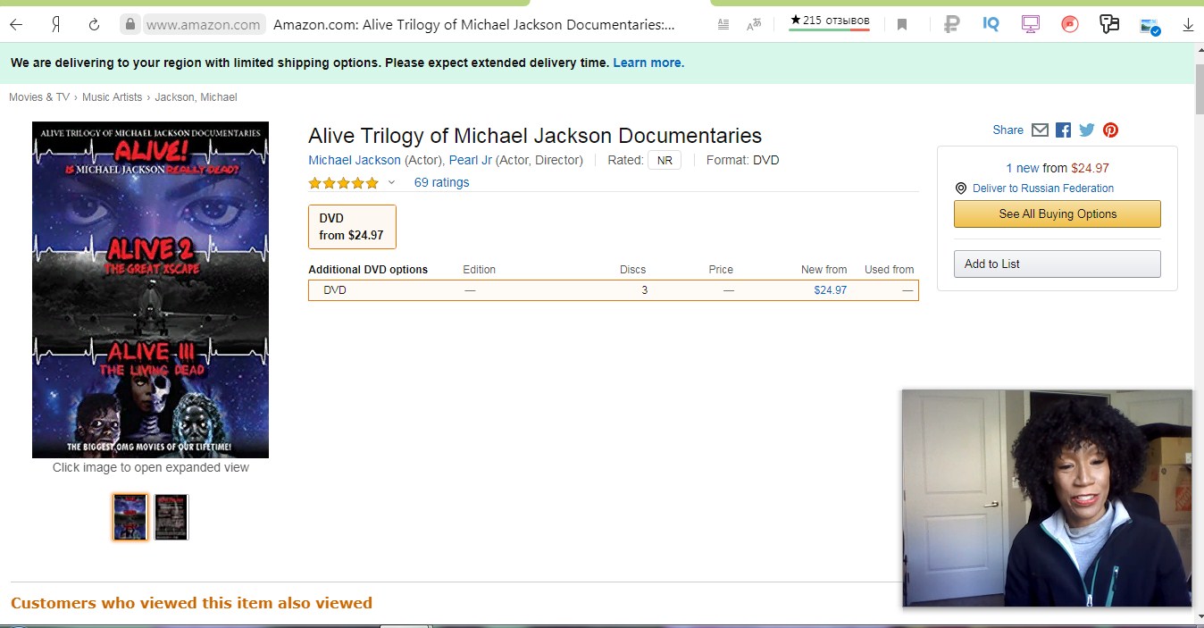Select the DVD row in Additional options
The height and width of the screenshot is (628, 1204).
click(613, 290)
